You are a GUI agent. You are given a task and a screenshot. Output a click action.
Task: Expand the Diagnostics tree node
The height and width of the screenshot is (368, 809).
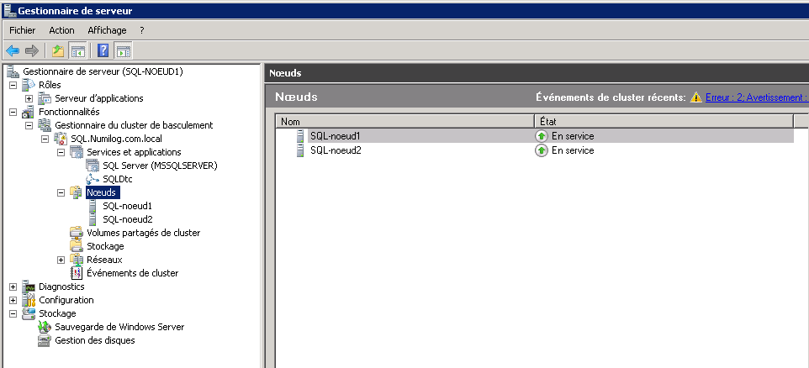pyautogui.click(x=13, y=287)
